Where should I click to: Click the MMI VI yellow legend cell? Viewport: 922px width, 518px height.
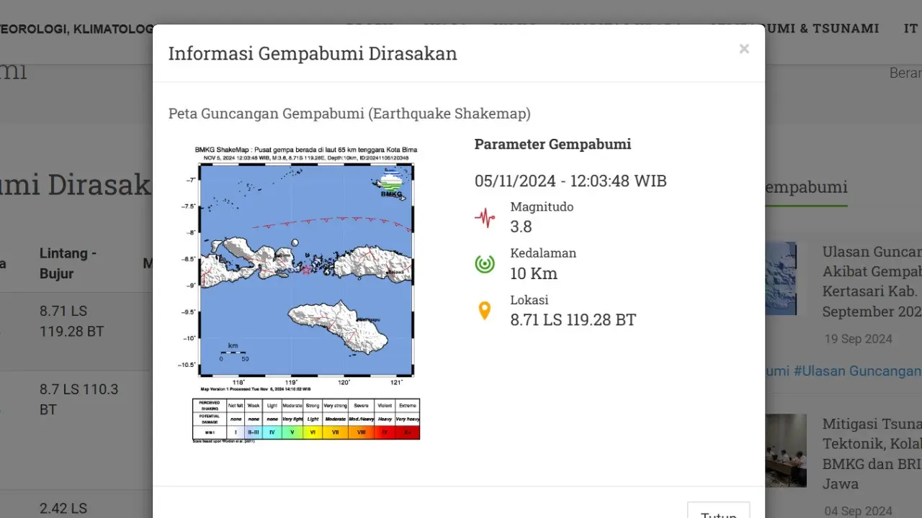[313, 432]
